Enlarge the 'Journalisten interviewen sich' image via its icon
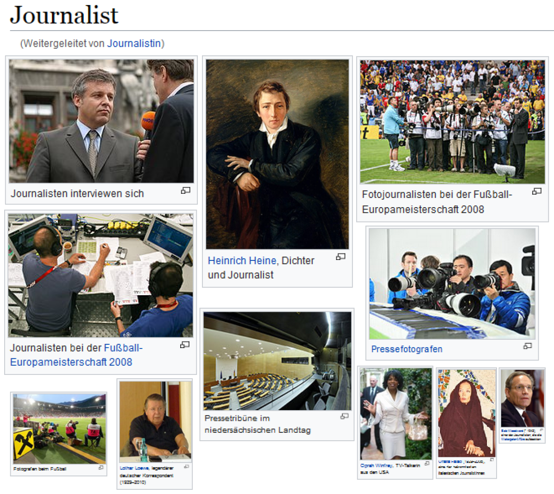 tap(186, 190)
